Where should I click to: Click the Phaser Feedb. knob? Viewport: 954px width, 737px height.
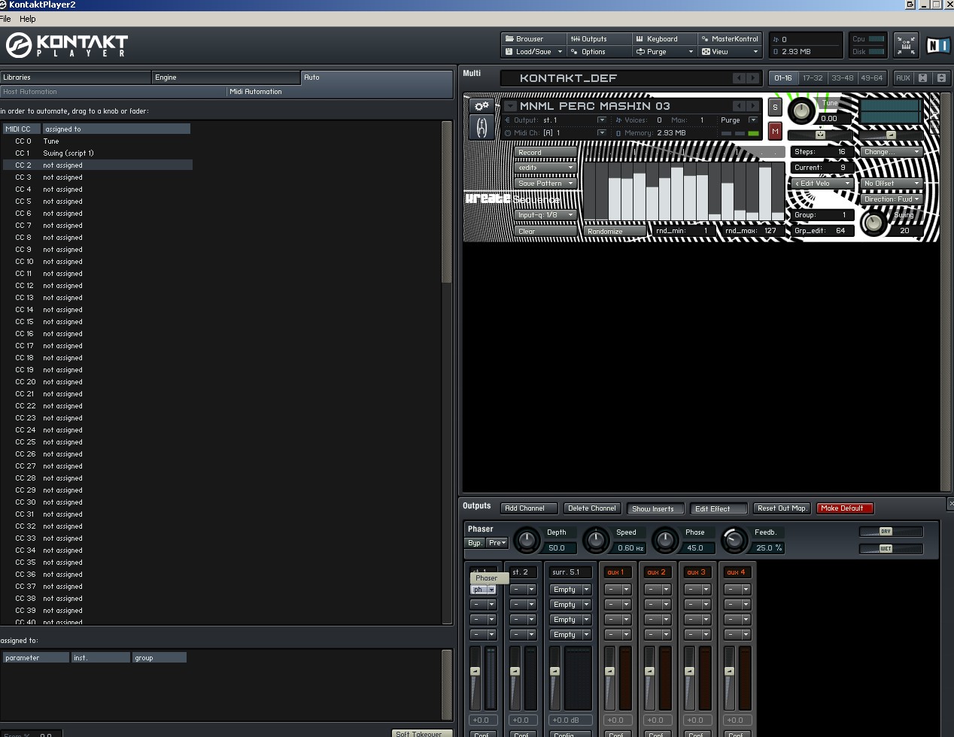pos(734,540)
